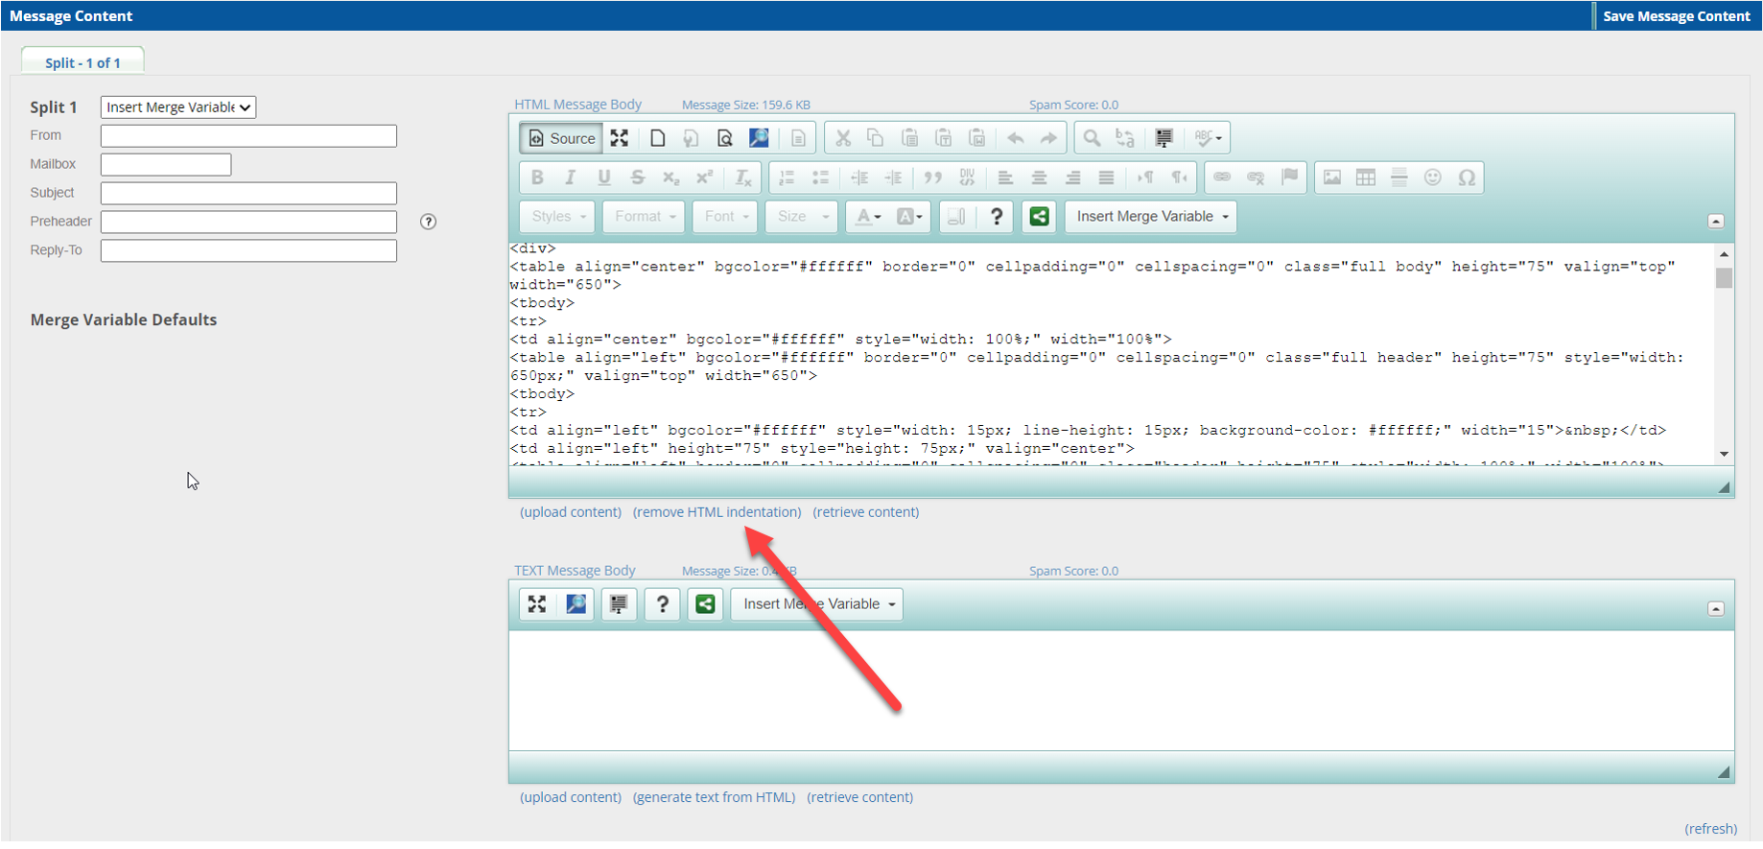
Task: Click generate text from HTML link
Action: pos(714,797)
